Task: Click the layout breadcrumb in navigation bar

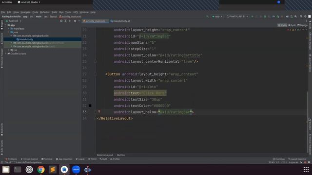Action: (x=53, y=17)
